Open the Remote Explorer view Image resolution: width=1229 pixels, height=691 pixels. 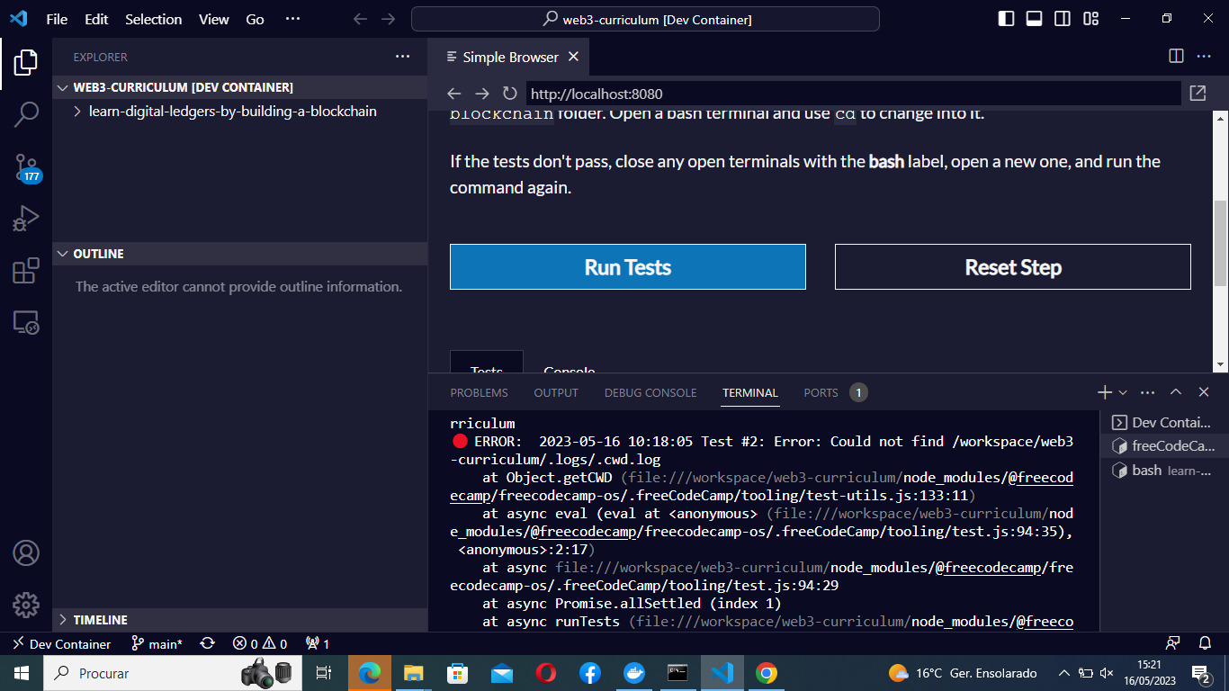coord(26,324)
